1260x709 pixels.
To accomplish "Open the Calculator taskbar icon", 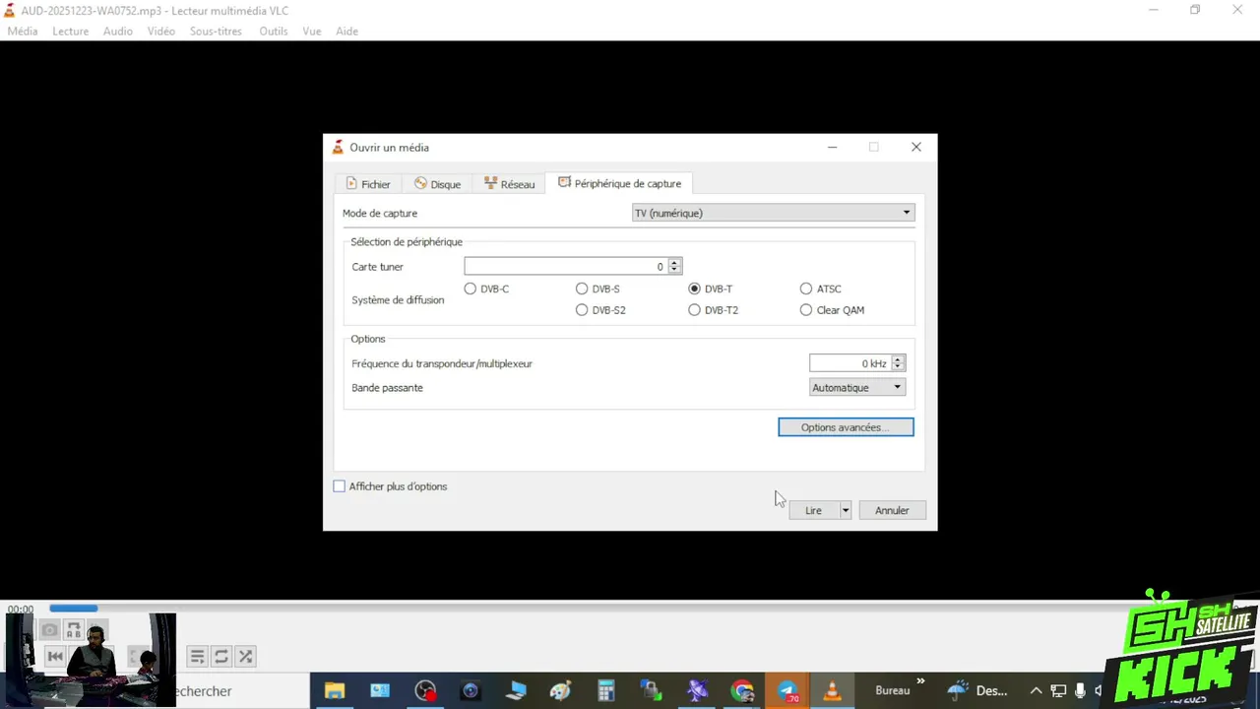I will point(606,691).
